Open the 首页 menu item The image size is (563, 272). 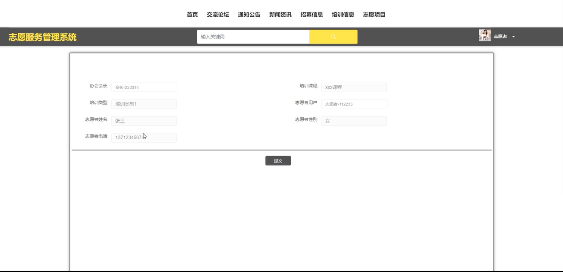pyautogui.click(x=192, y=15)
